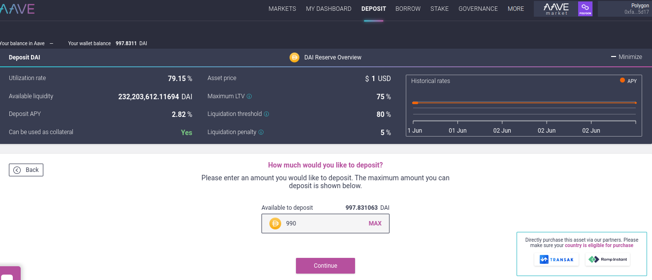Open the Polygon wallet address menu
This screenshot has height=280, width=652.
click(625, 8)
